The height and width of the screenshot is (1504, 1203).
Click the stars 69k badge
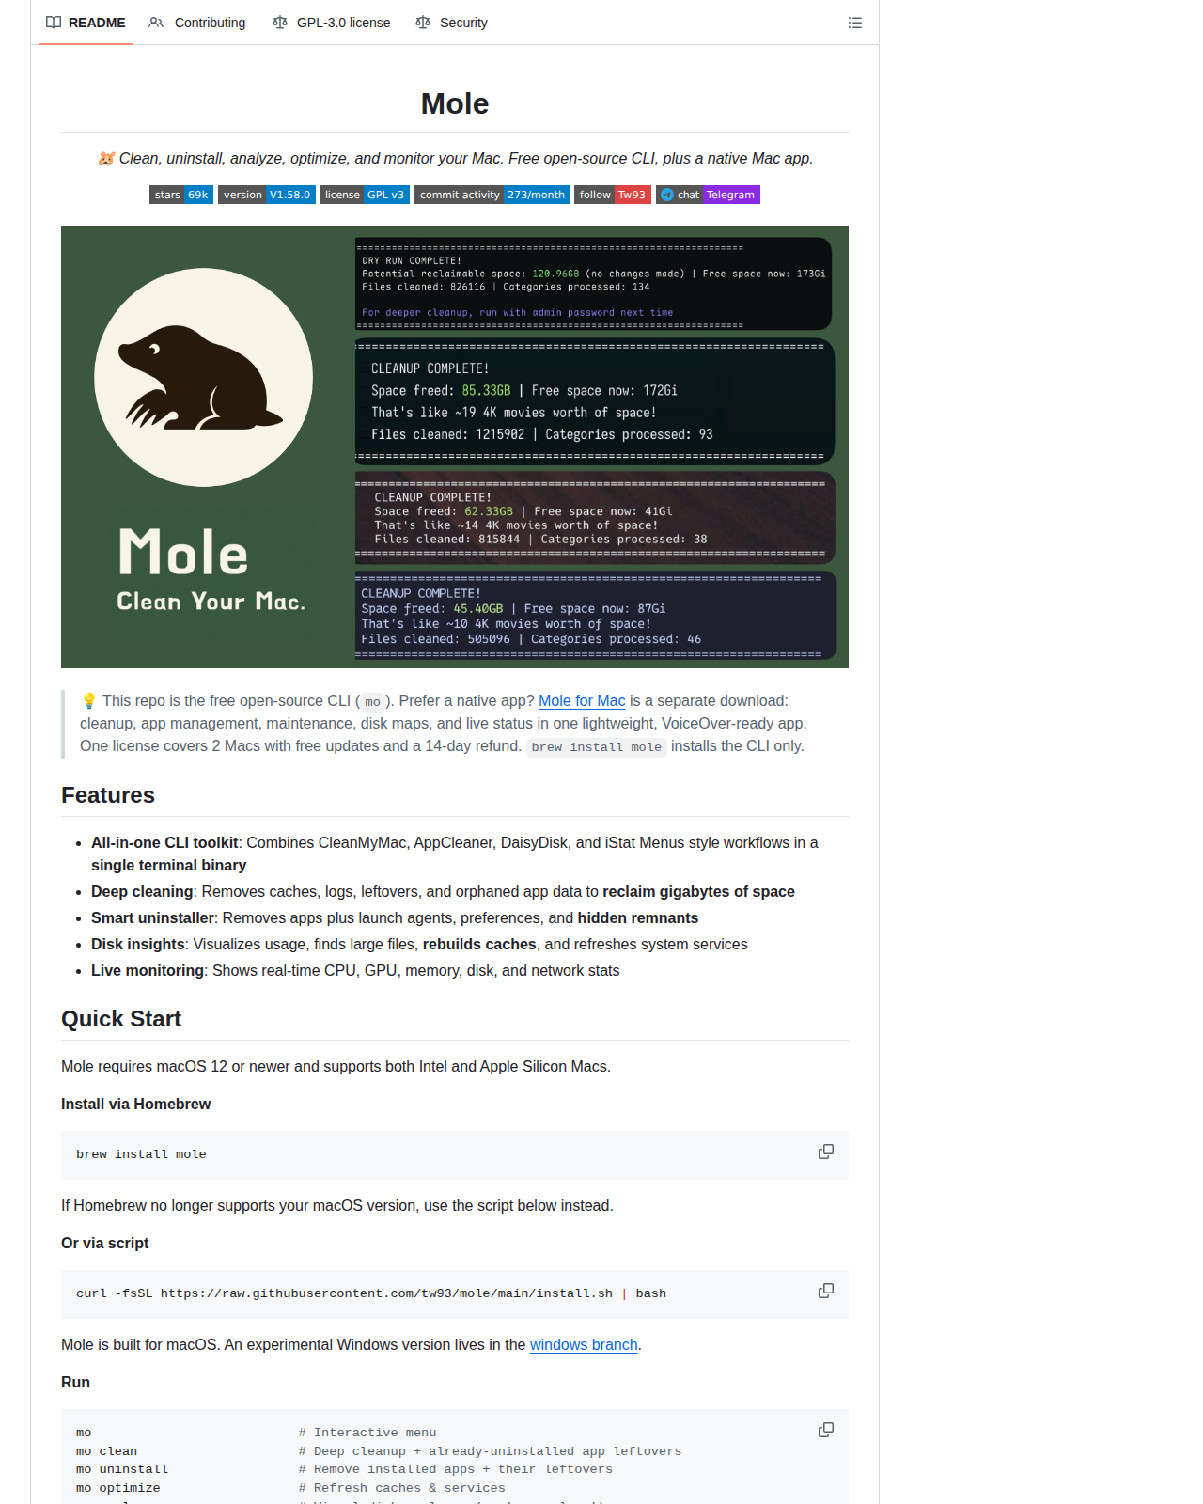181,195
